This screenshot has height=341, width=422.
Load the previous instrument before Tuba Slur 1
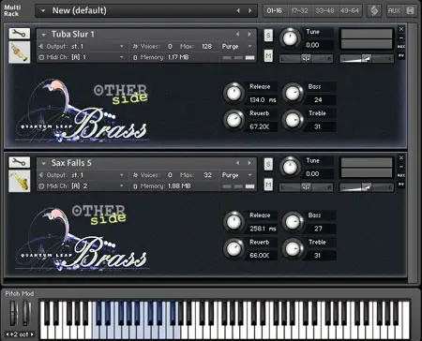(238, 34)
